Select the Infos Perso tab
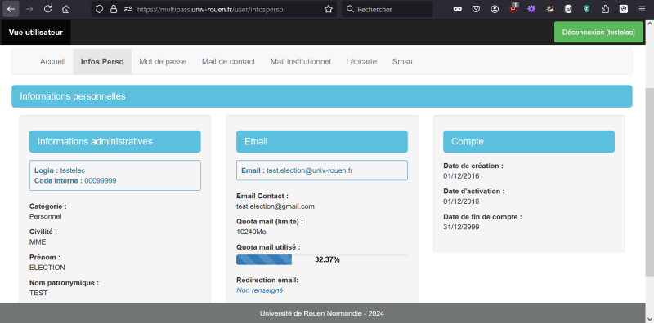Viewport: 654px width, 323px height. click(x=102, y=62)
